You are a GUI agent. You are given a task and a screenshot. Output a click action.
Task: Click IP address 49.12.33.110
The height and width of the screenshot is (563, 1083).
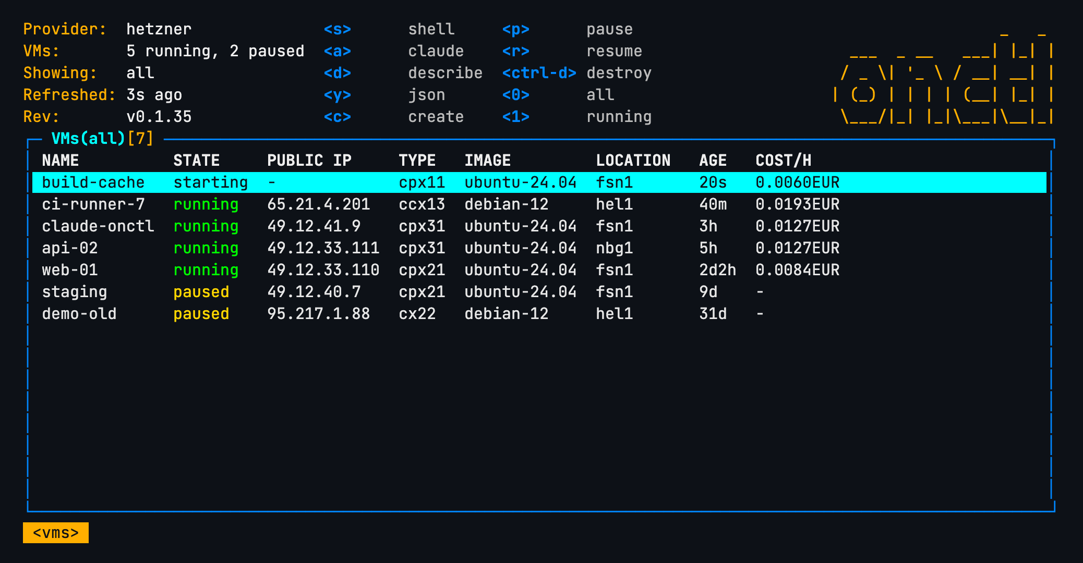(323, 270)
